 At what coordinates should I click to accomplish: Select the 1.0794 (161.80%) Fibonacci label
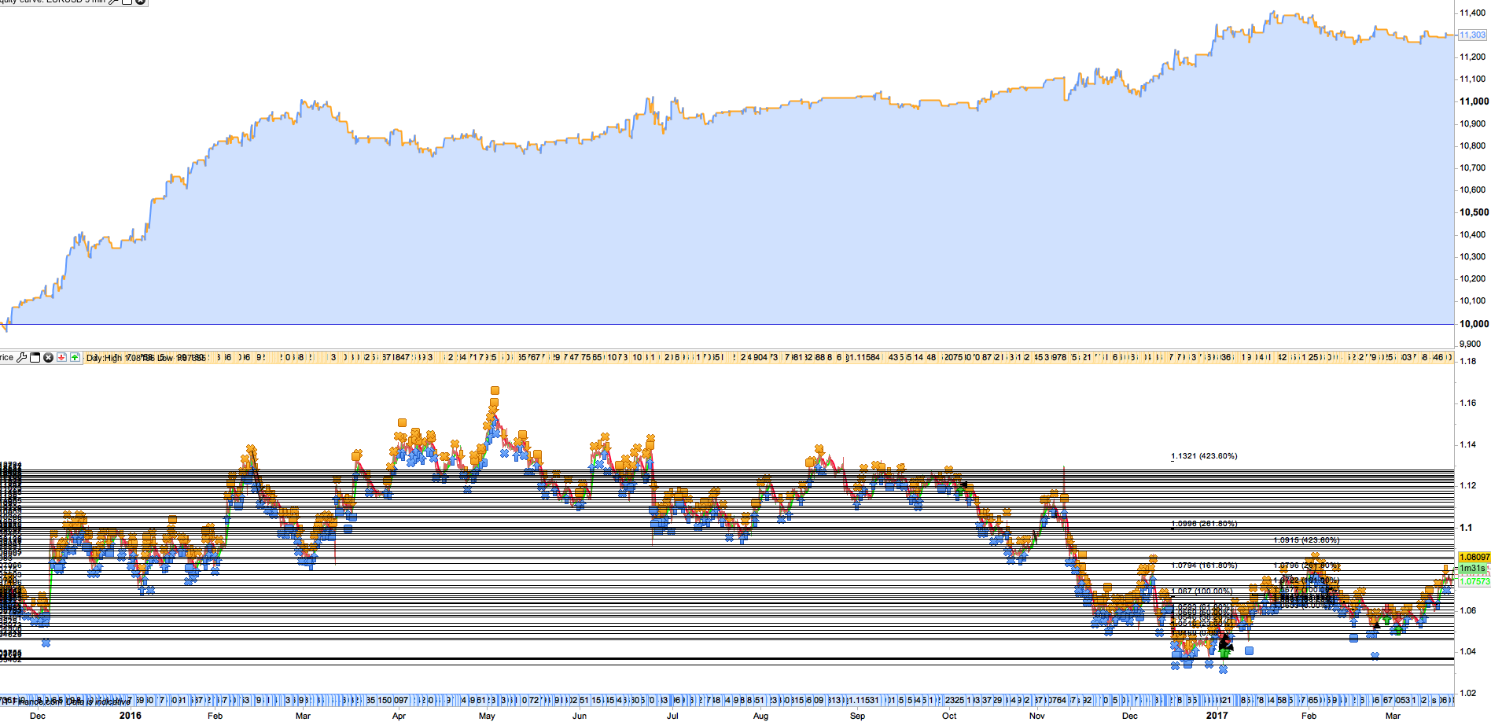(x=1204, y=565)
